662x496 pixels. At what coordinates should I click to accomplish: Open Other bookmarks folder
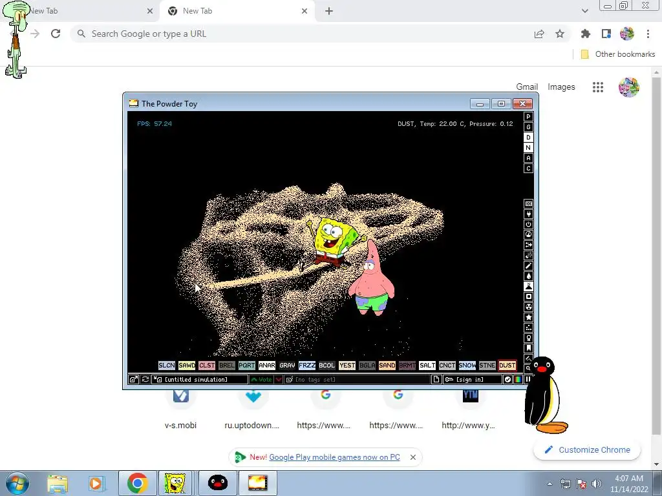click(x=618, y=54)
